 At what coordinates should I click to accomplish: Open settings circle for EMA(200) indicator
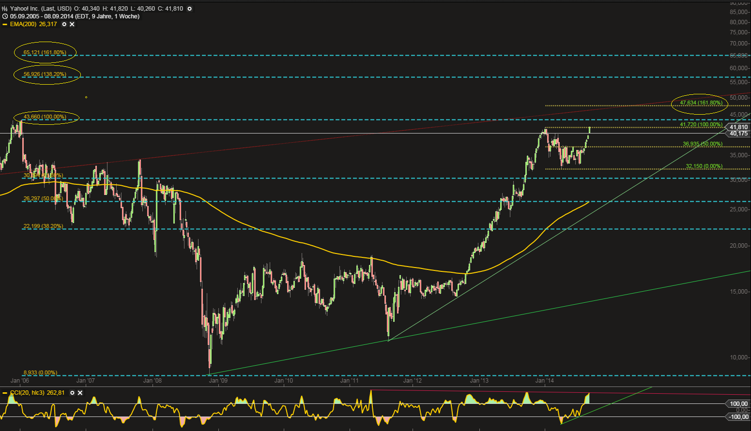(64, 24)
